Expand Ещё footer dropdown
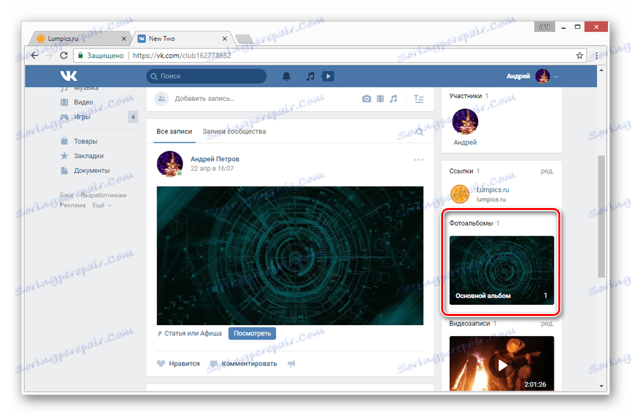Viewport: 631px width, 416px height. (x=102, y=205)
